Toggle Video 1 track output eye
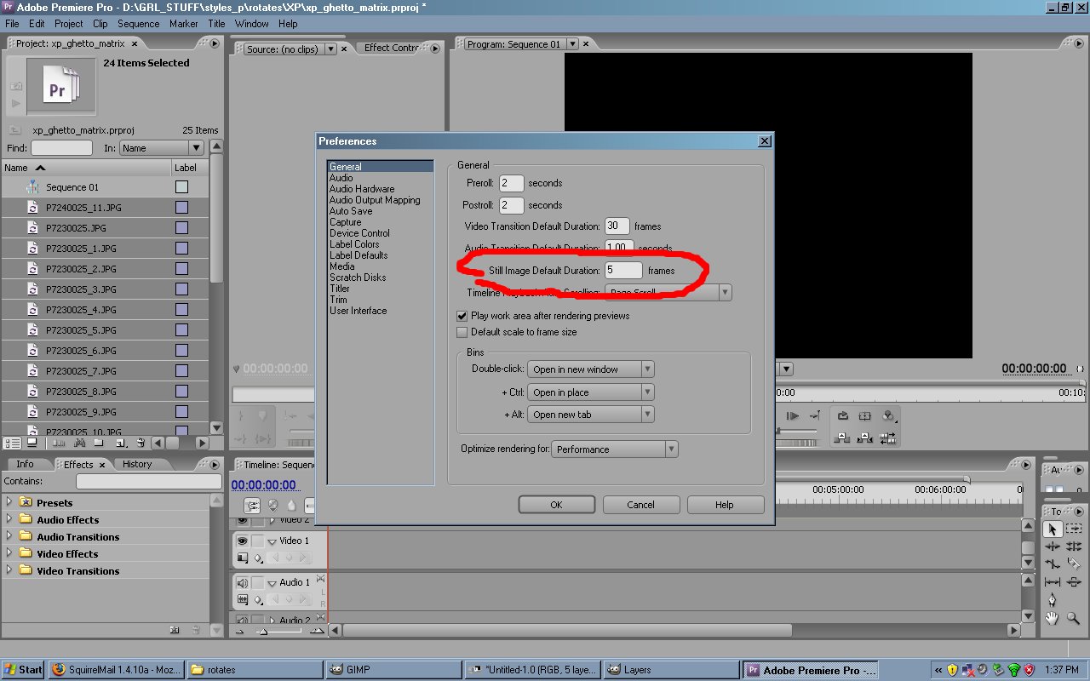This screenshot has width=1090, height=681. click(243, 541)
